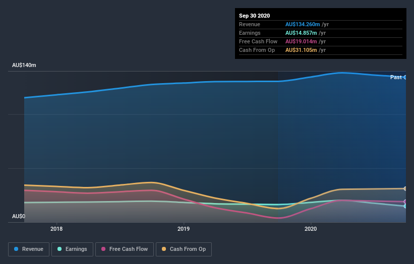414x264 pixels.
Task: Click the blue Revenue legend dot
Action: [x=16, y=249]
